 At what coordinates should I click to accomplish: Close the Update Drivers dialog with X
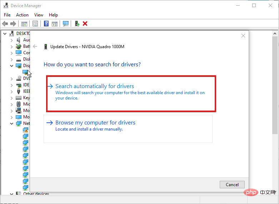(x=243, y=36)
